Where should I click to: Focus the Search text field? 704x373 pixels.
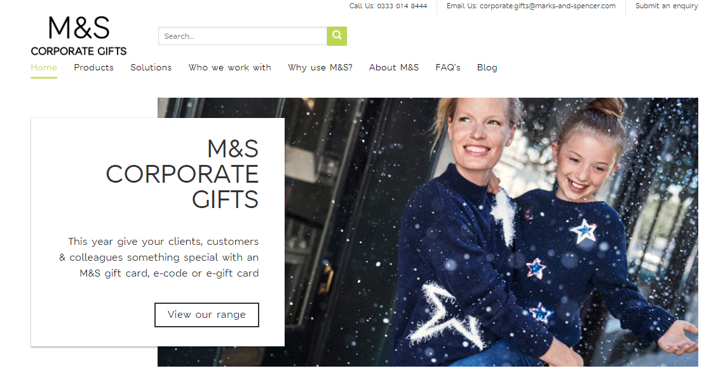[x=243, y=36]
